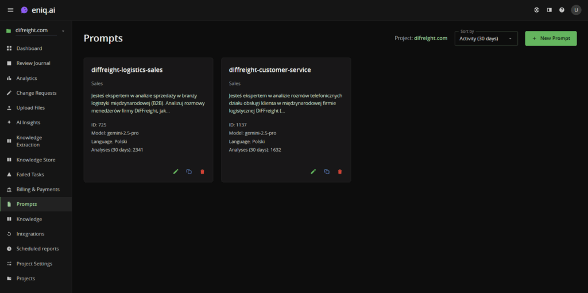Click the Dashboard grid icon in sidebar
Viewport: 588px width, 293px height.
(9, 48)
